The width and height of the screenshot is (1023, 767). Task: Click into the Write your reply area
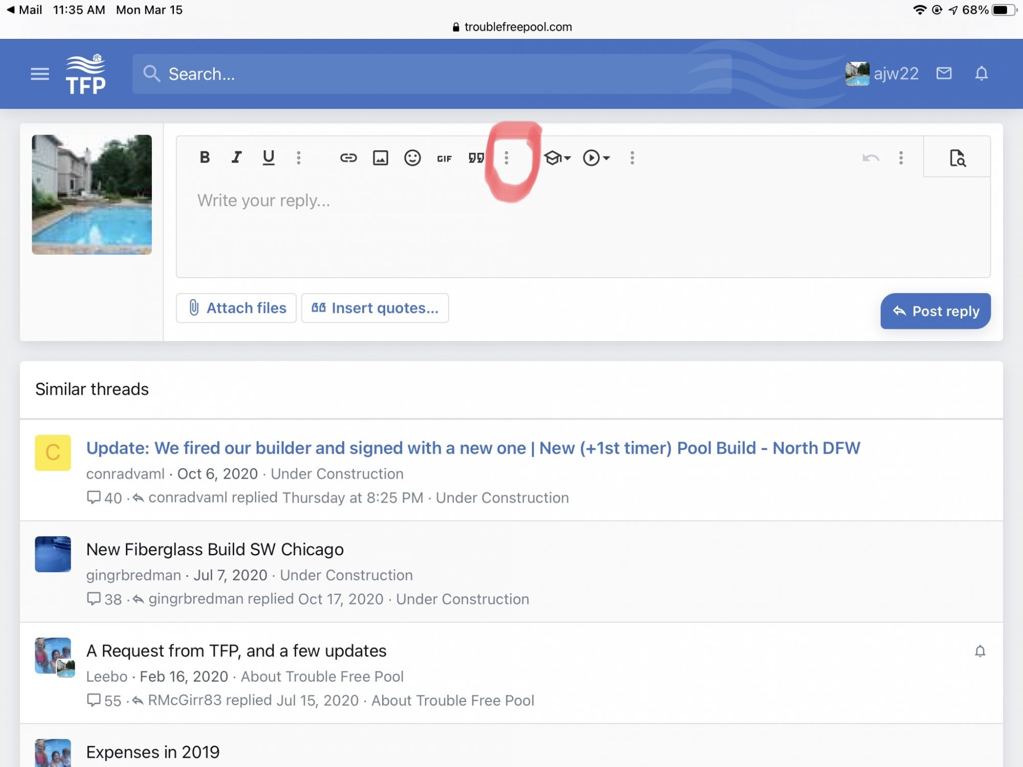click(x=583, y=227)
